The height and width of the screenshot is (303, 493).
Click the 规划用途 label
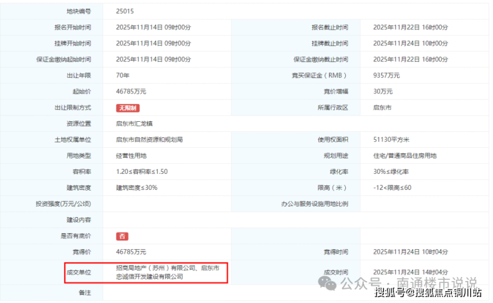(x=336, y=156)
